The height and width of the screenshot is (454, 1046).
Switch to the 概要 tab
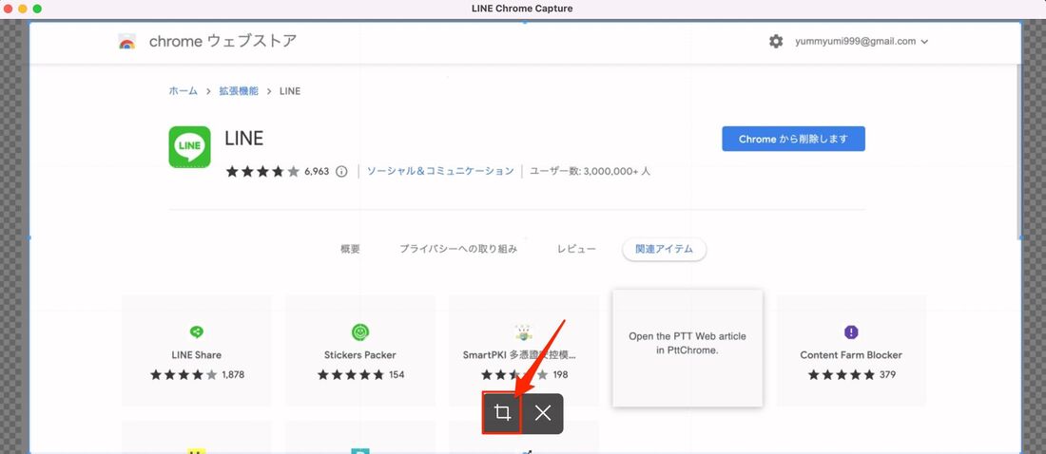tap(350, 249)
